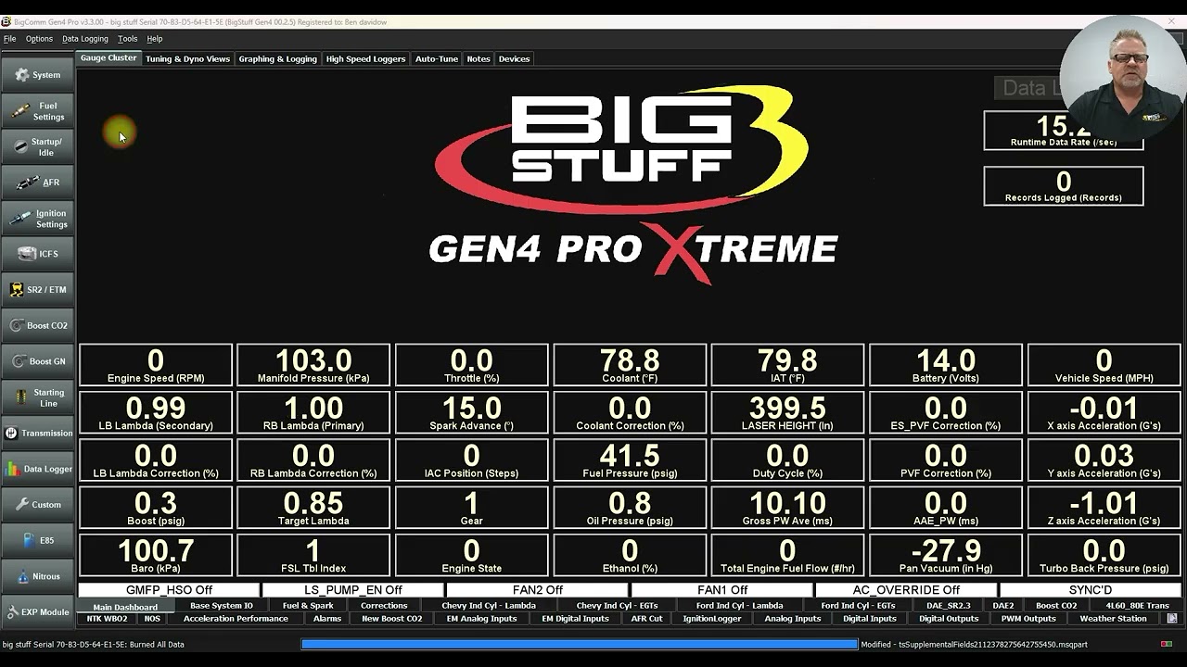Open the File menu

[9, 39]
